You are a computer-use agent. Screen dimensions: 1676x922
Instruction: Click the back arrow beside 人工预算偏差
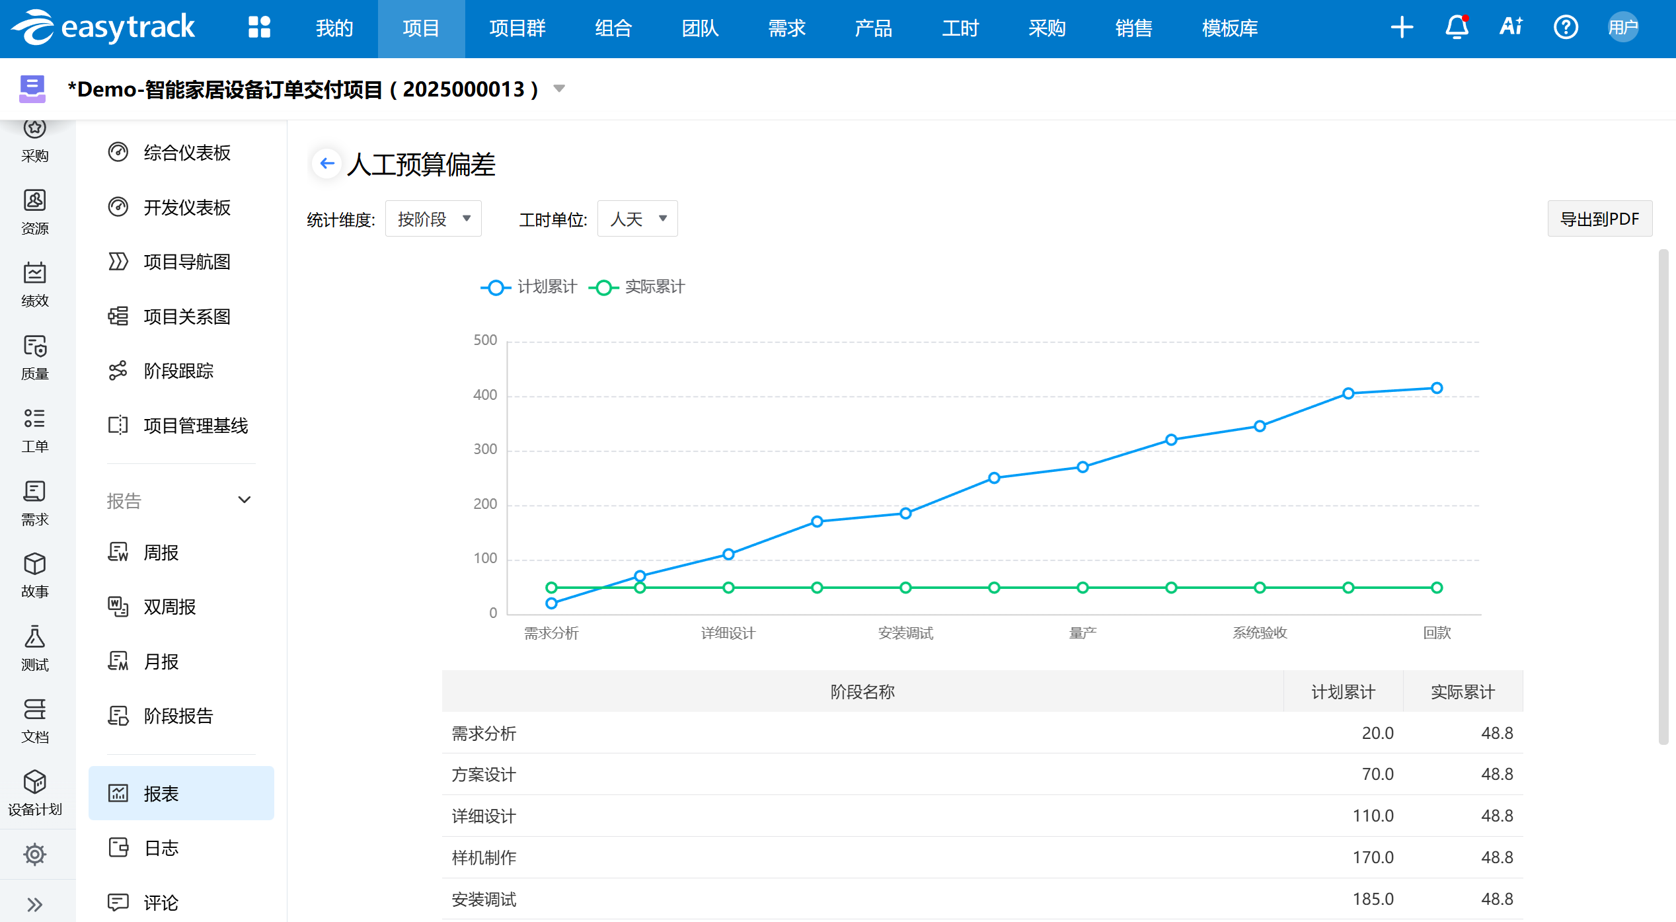(327, 163)
